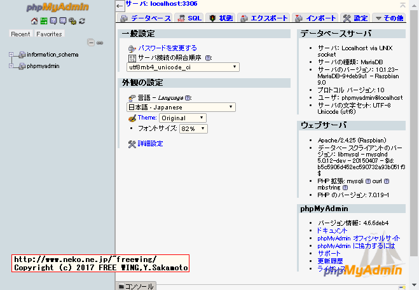
Task: Open the 詳細設定 settings link
Action: click(x=150, y=144)
